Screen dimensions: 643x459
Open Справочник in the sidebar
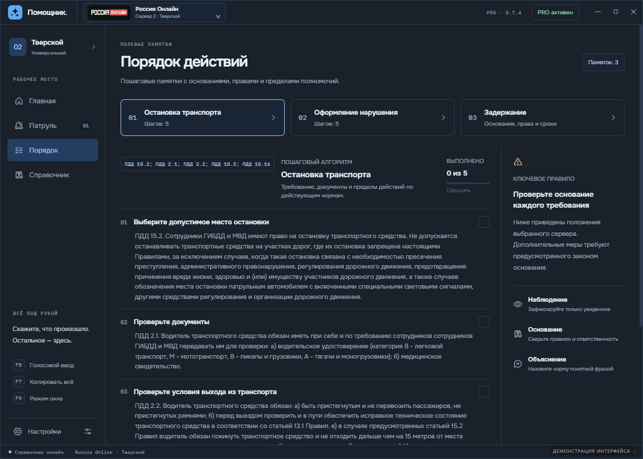point(52,174)
